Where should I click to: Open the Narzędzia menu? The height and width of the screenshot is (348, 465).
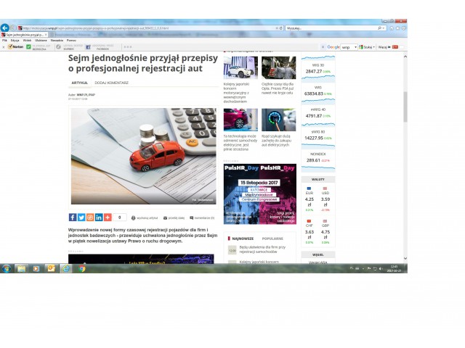pos(57,40)
